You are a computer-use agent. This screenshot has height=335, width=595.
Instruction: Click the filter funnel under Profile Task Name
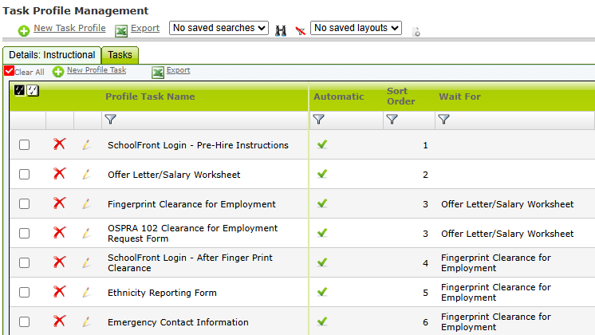coord(110,120)
